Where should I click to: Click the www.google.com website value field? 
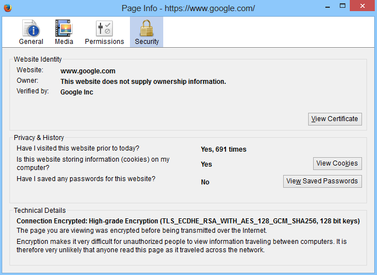click(x=88, y=71)
